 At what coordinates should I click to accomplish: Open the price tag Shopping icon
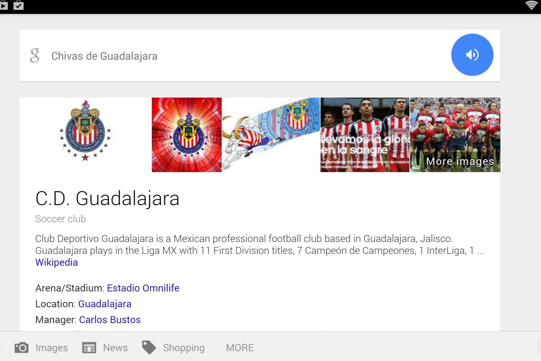click(149, 347)
